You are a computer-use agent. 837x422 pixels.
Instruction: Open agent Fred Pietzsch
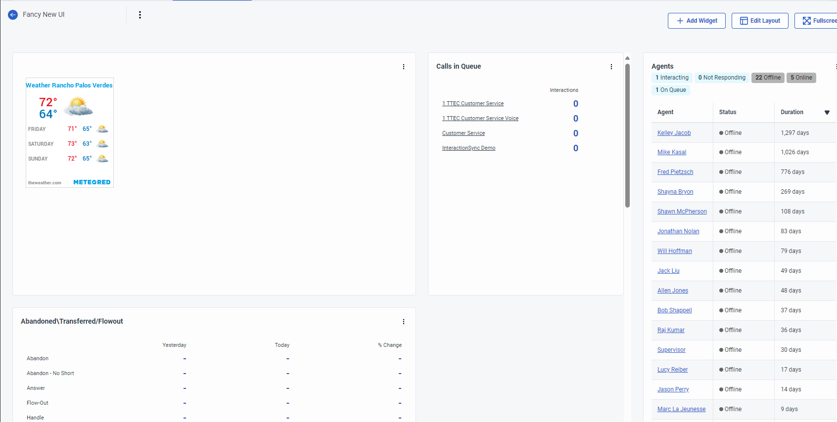(x=675, y=172)
